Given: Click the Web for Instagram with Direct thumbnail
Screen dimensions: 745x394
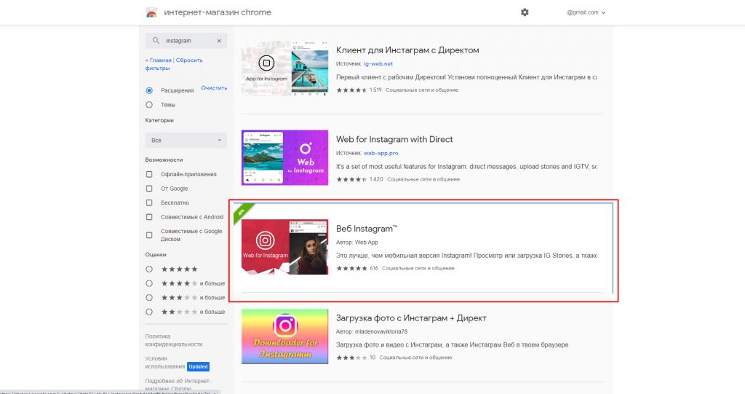Looking at the screenshot, I should [x=284, y=157].
